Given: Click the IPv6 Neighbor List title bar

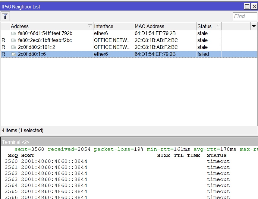Looking at the screenshot, I should coord(121,6).
